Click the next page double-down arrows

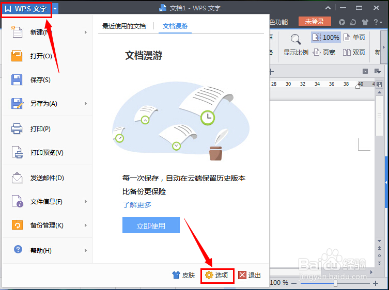point(379,263)
